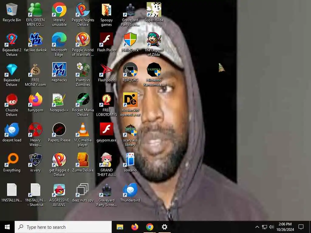Click the Flash Player desktop icon
311x233 pixels.
pyautogui.click(x=107, y=40)
